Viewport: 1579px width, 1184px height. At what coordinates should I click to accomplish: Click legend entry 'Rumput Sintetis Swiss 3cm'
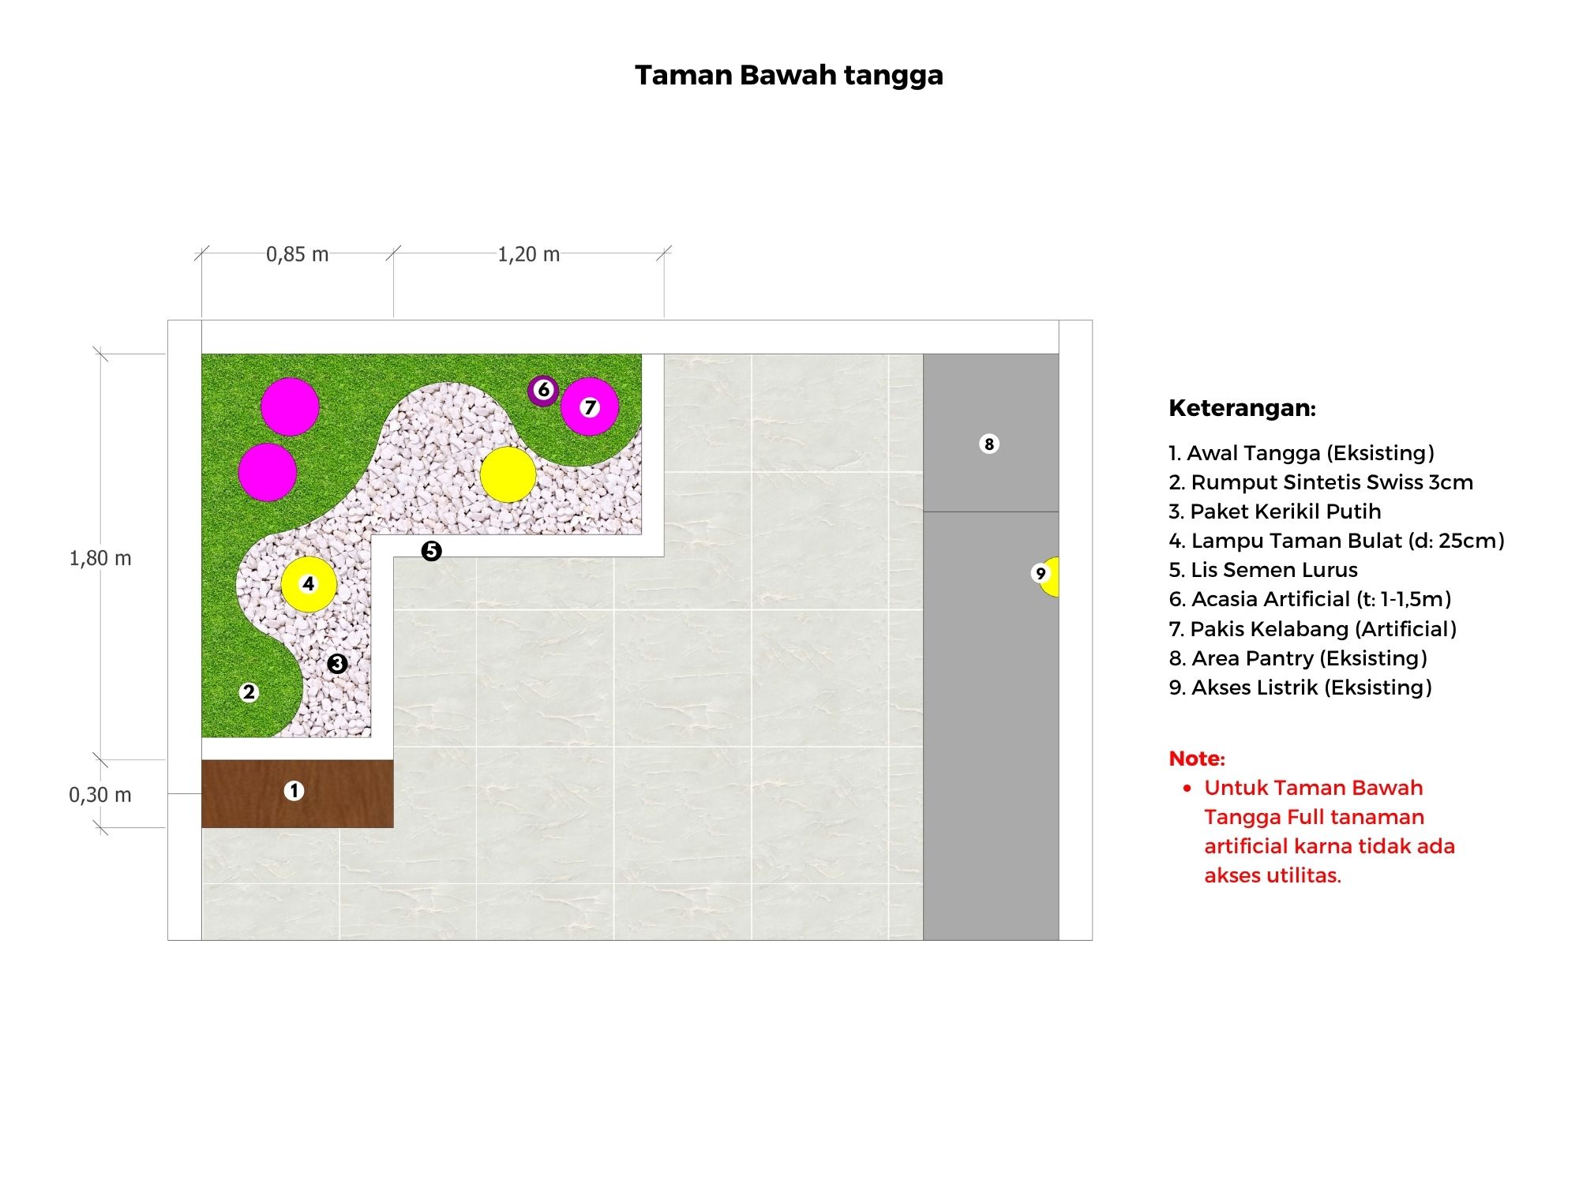1321,482
